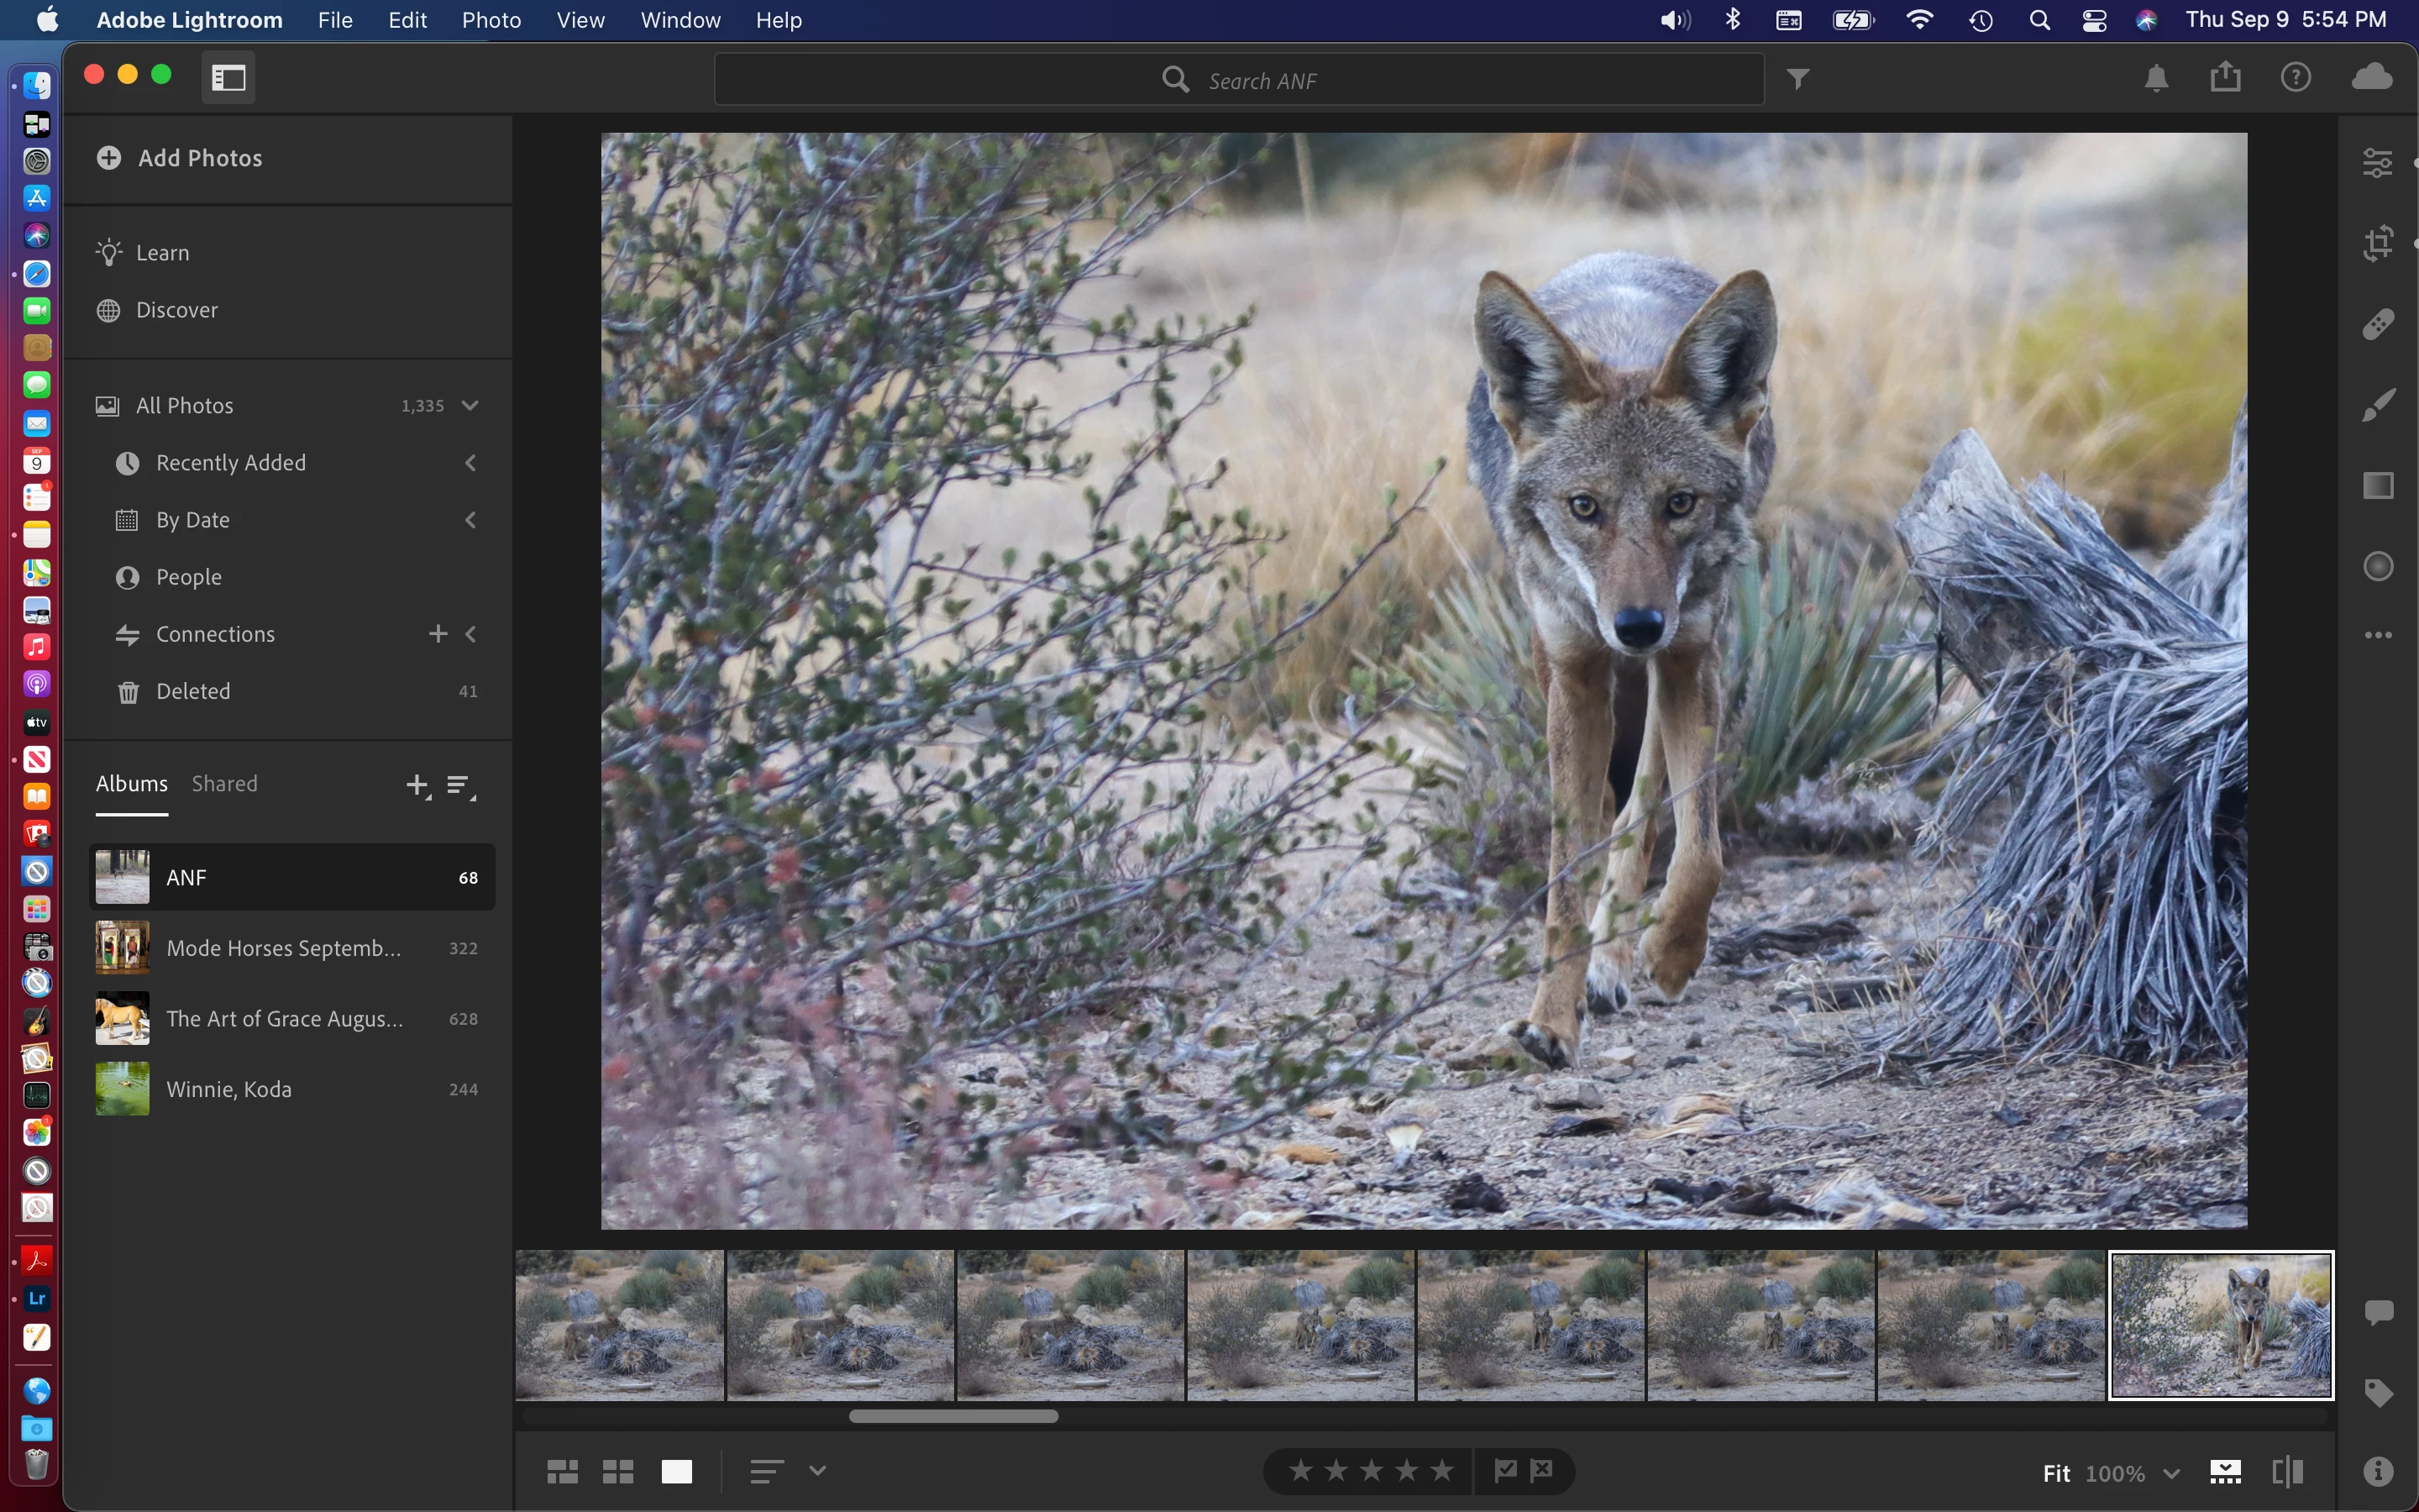Select the Healing Brush tool
Viewport: 2419px width, 1512px height.
2378,324
